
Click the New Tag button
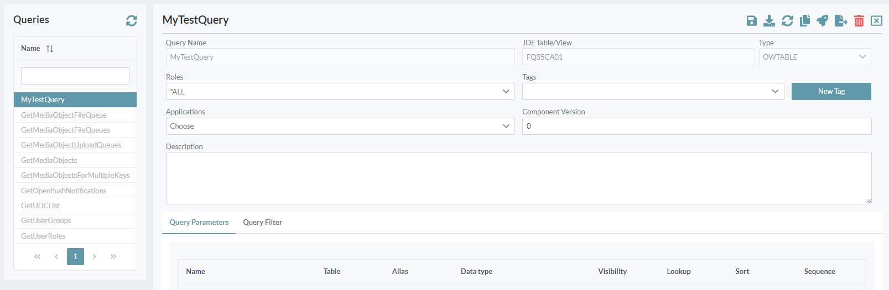tap(831, 92)
